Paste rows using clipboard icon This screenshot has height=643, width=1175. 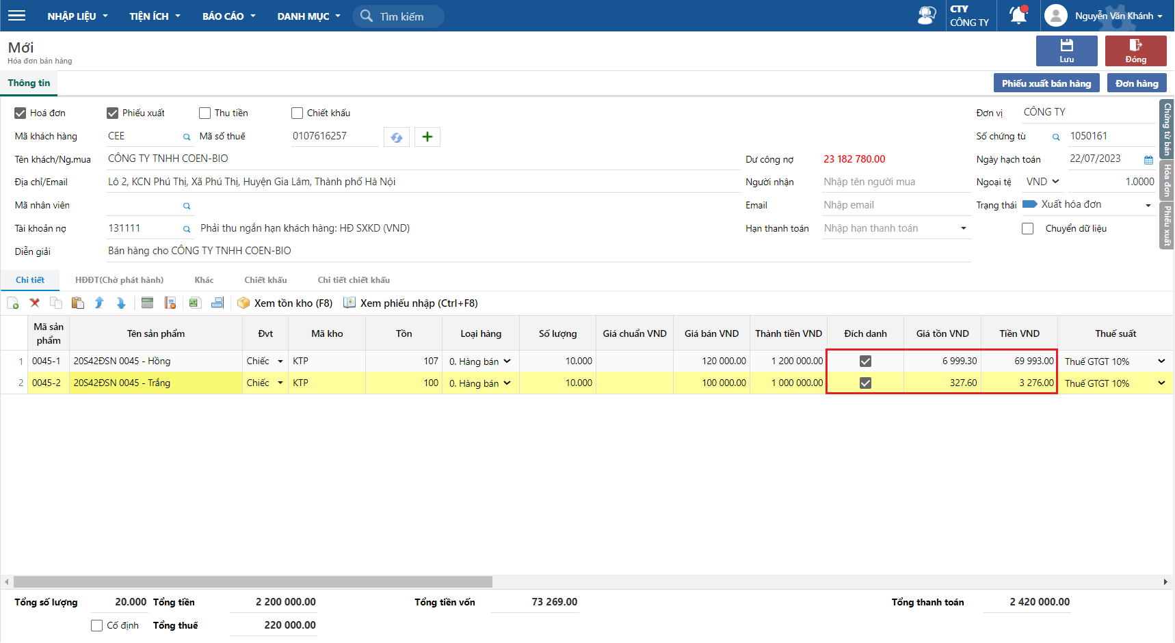coord(78,303)
